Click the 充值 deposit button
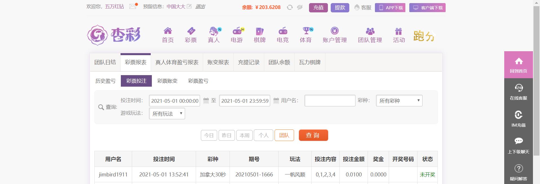The image size is (540, 184). 318,8
